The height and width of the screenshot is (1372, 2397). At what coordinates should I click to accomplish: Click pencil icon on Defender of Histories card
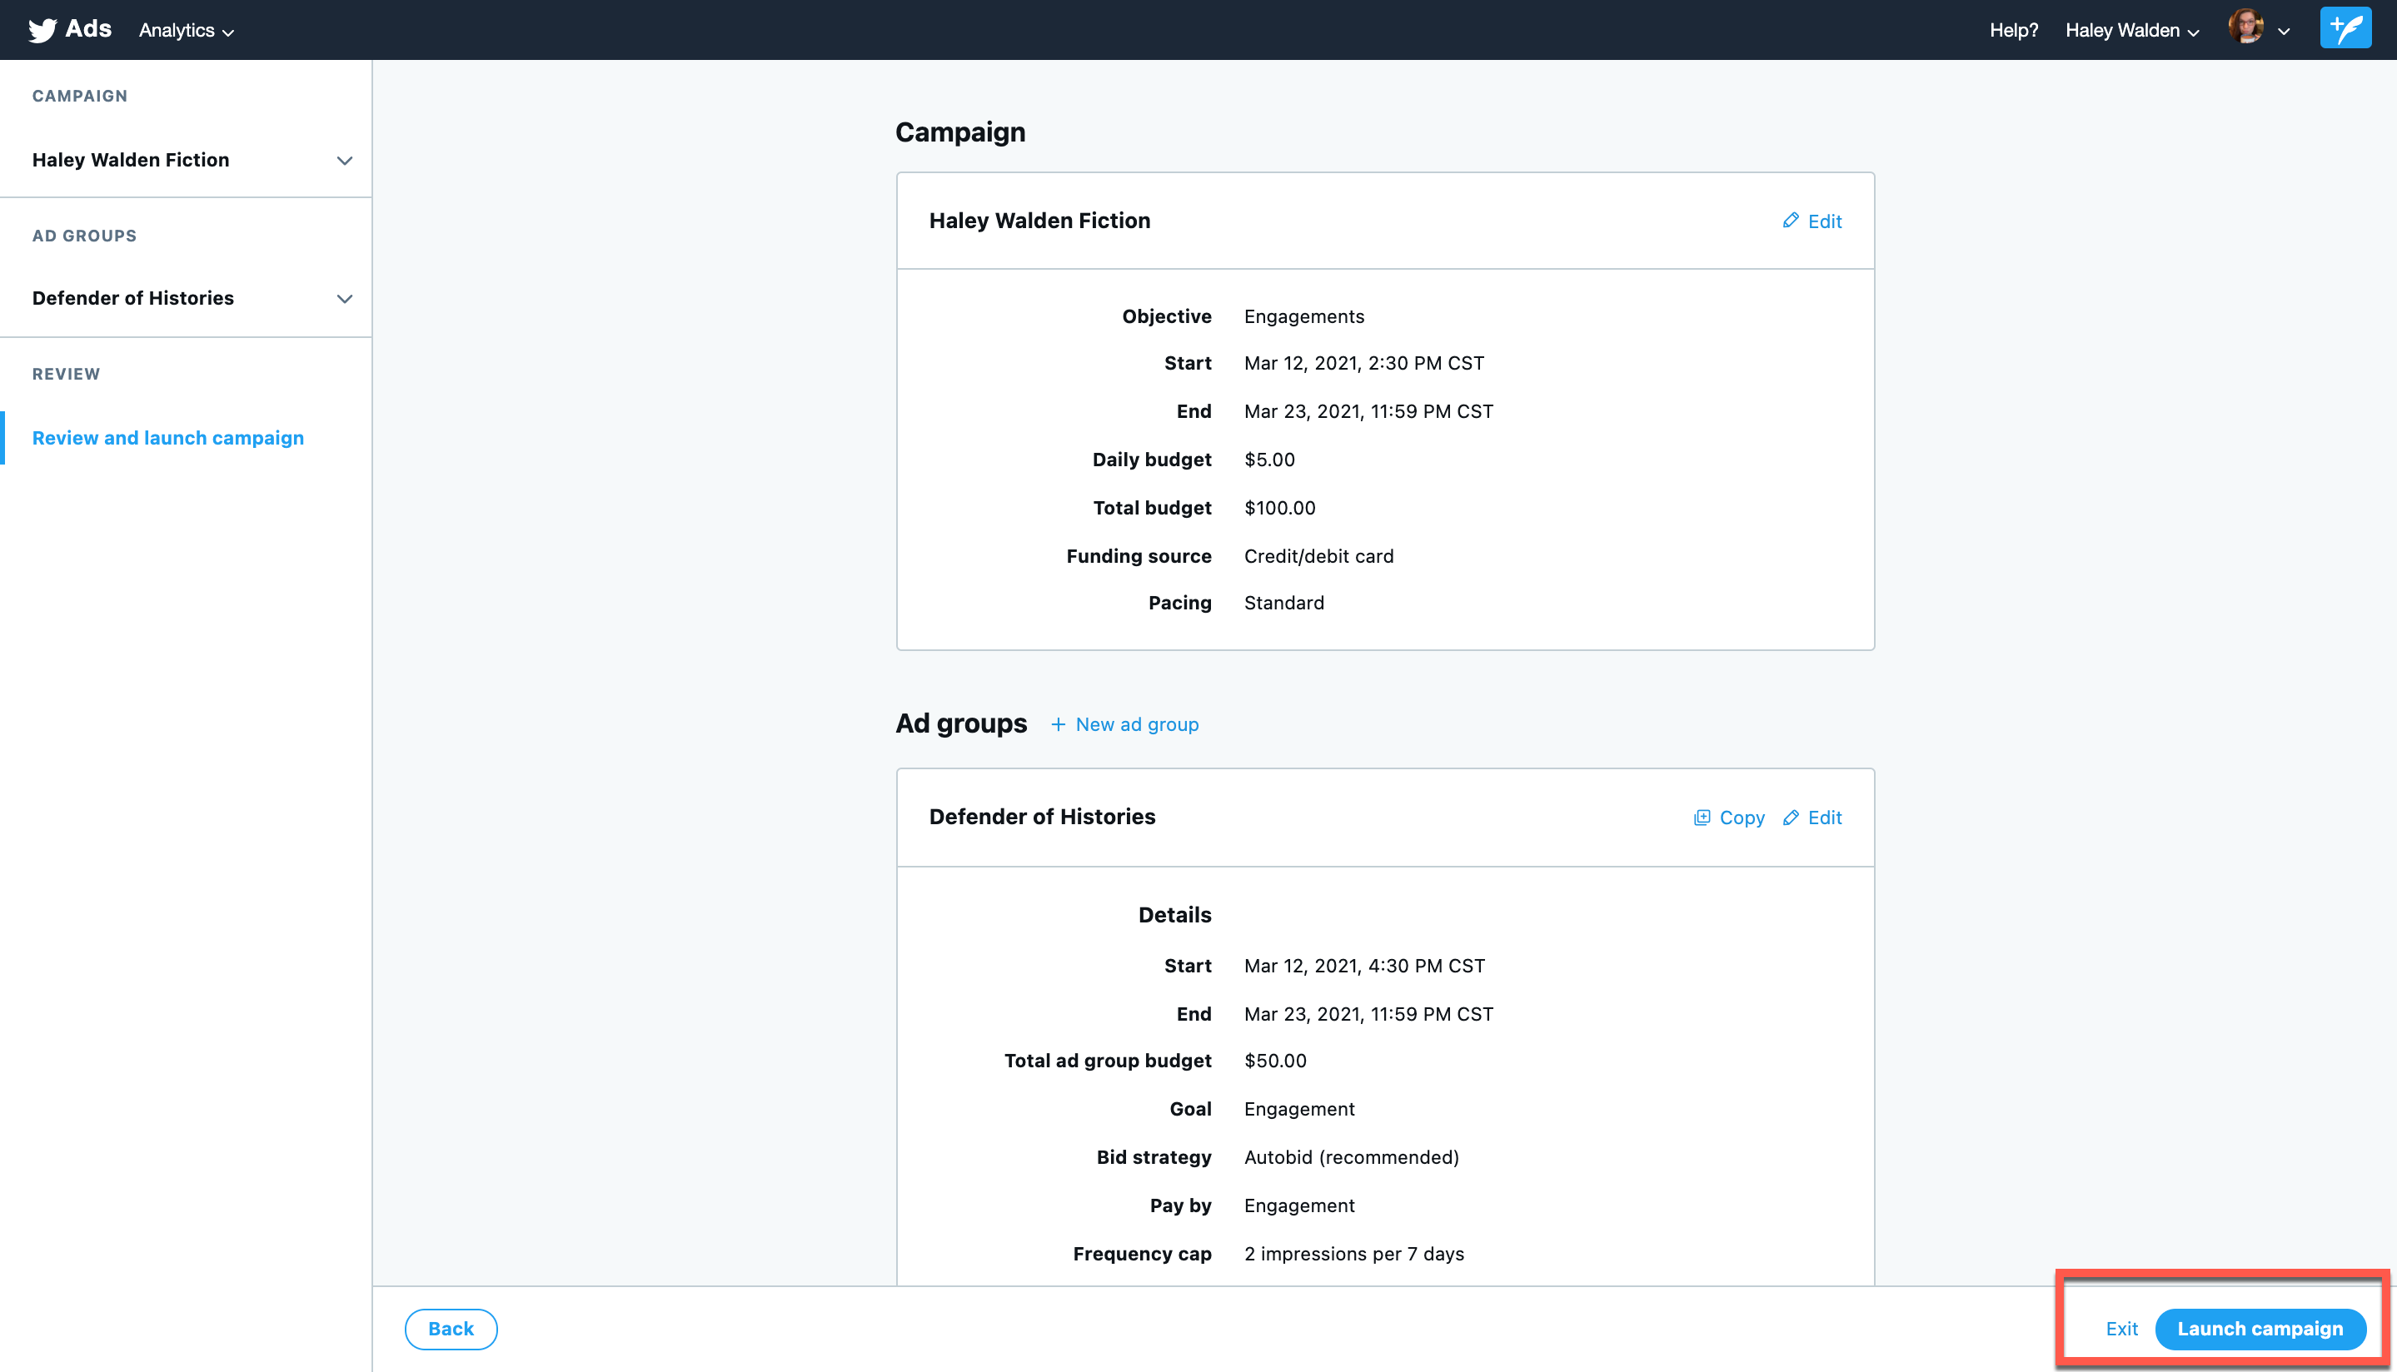1790,818
